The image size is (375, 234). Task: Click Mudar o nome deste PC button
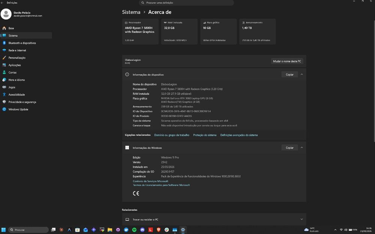pyautogui.click(x=287, y=61)
